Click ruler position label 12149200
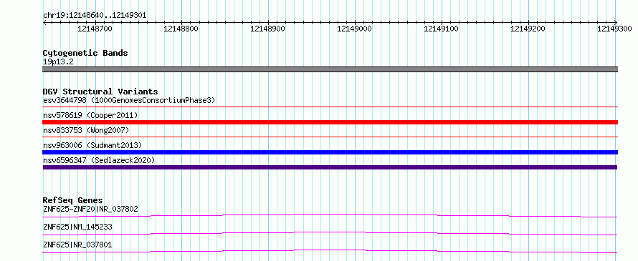The height and width of the screenshot is (261, 638). (x=528, y=29)
